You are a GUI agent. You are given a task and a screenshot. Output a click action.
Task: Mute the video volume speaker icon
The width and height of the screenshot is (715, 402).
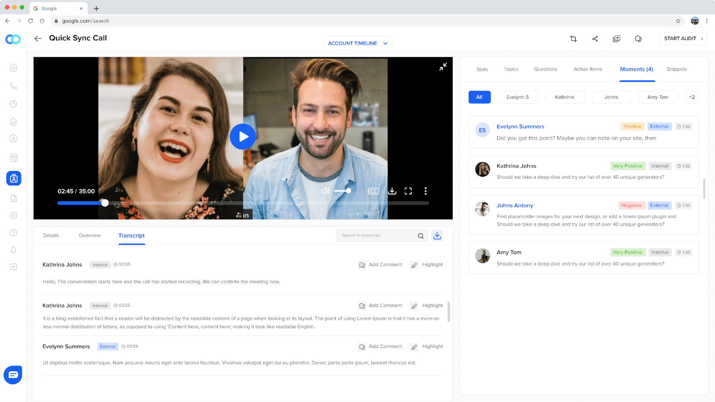point(324,191)
